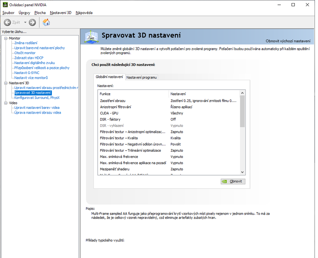Select the CUDA - GPU row

click(x=168, y=113)
